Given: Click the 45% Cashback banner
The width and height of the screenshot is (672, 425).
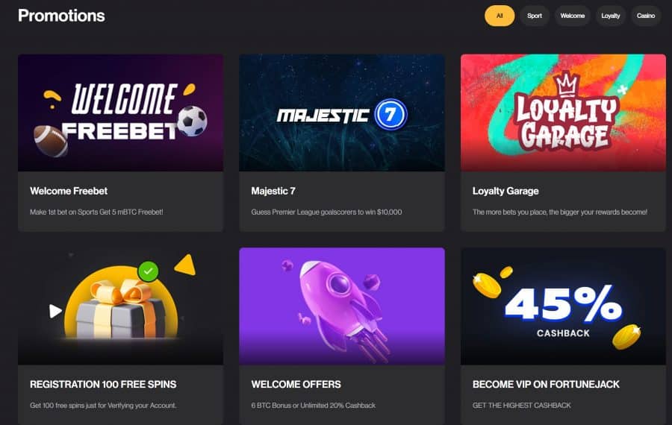Looking at the screenshot, I should pos(563,306).
